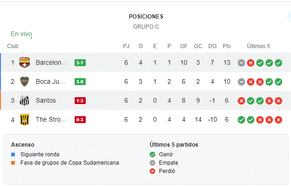The width and height of the screenshot is (291, 186).
Task: Click Barcelona's grey draw result icon
Action: click(241, 63)
